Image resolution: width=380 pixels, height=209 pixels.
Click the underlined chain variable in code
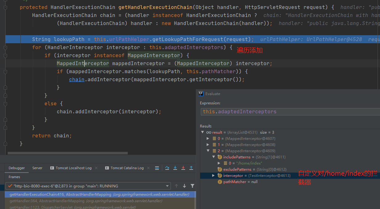77,79
